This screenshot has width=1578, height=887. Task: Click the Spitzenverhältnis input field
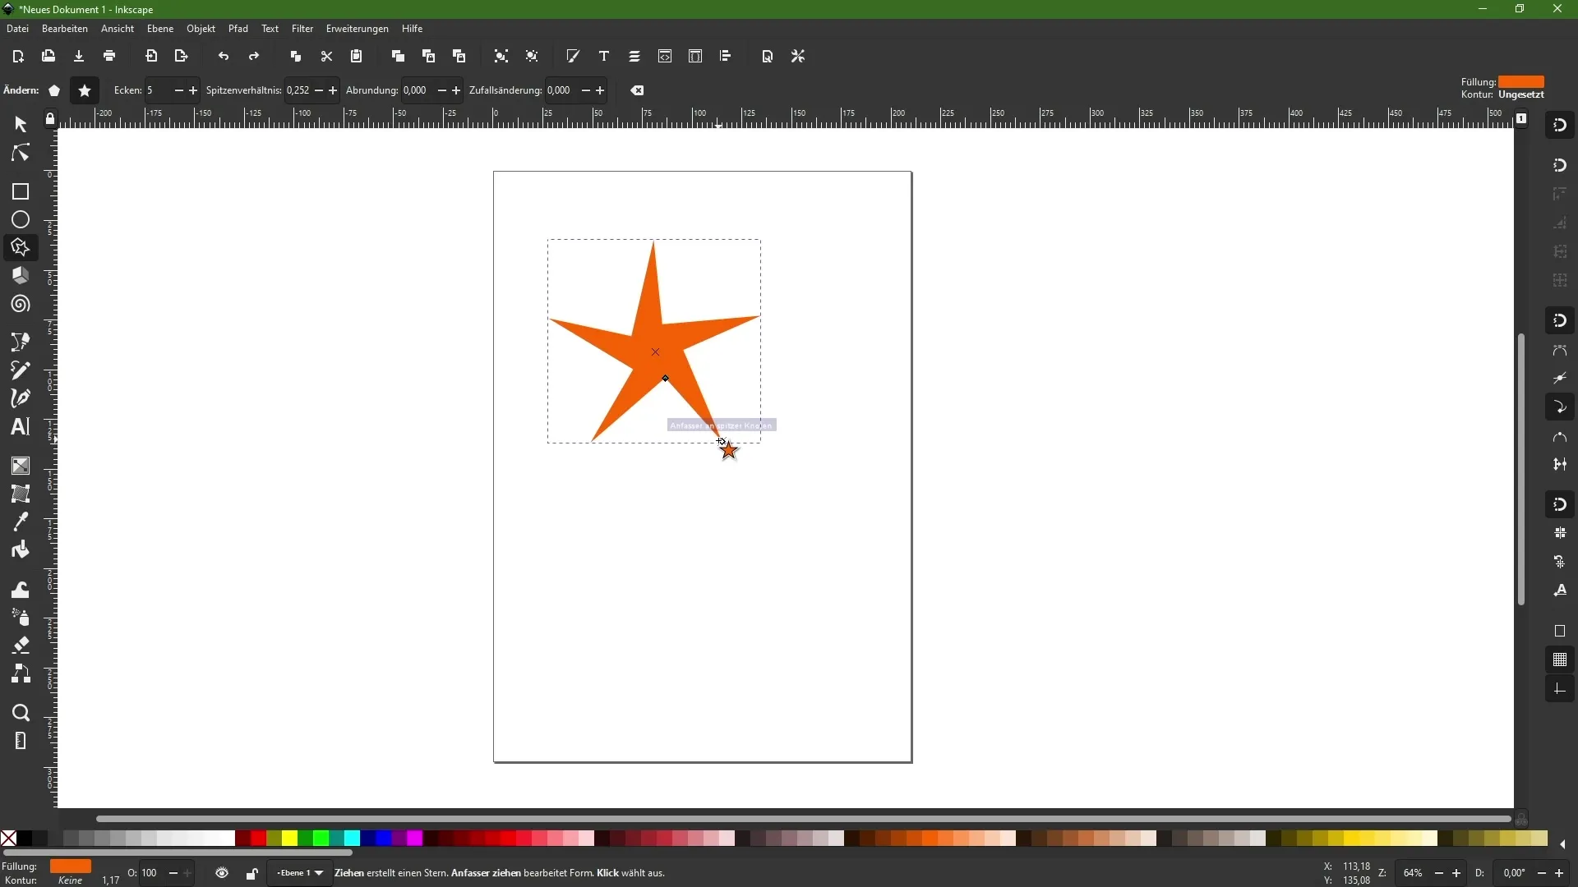pos(297,90)
